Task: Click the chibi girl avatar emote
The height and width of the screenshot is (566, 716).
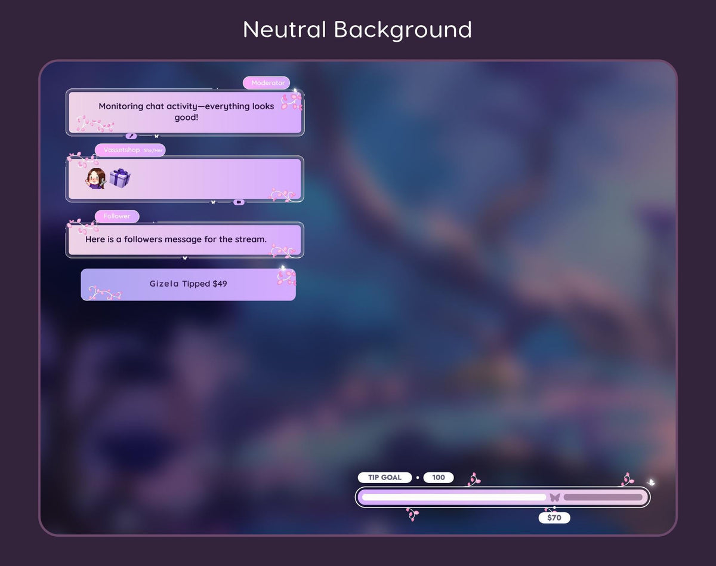Action: click(x=96, y=179)
